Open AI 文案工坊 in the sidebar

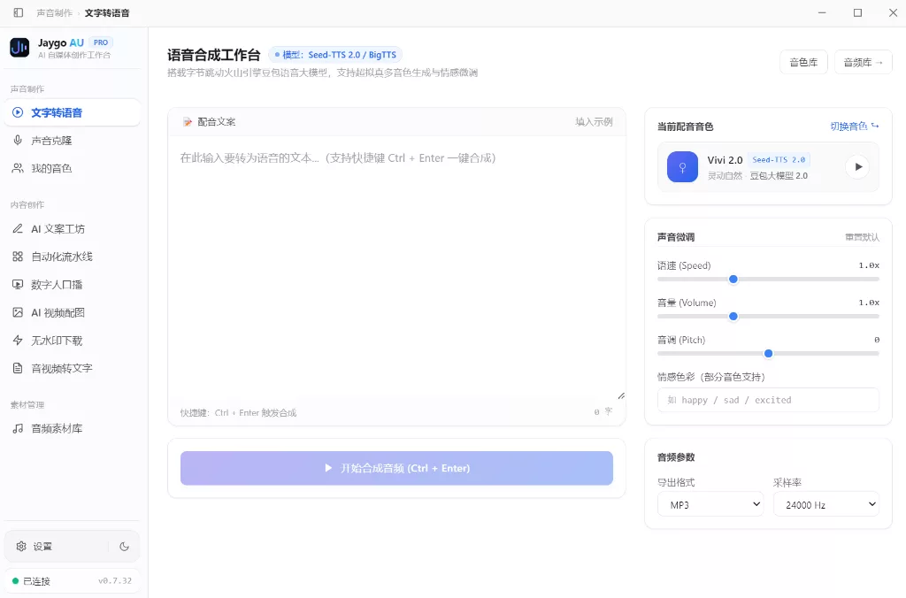click(x=73, y=229)
